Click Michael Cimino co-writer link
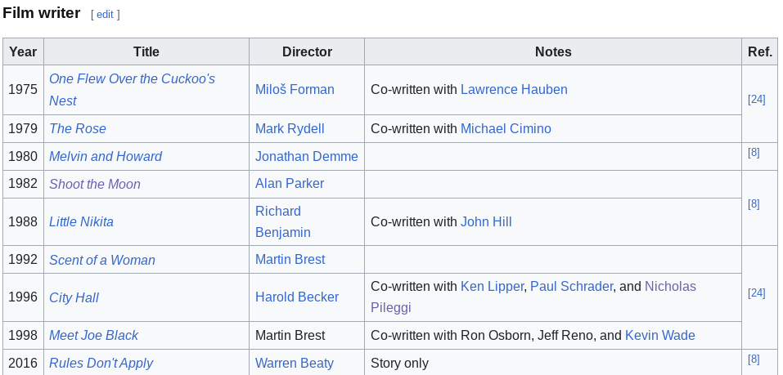The image size is (783, 375). 506,129
